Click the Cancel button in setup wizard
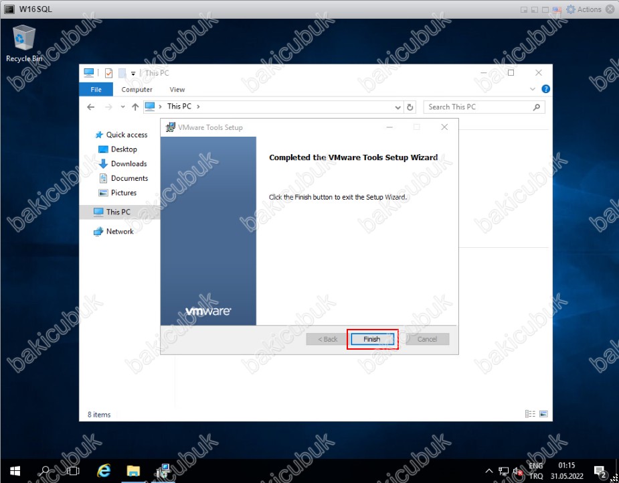This screenshot has height=483, width=619. click(x=427, y=339)
